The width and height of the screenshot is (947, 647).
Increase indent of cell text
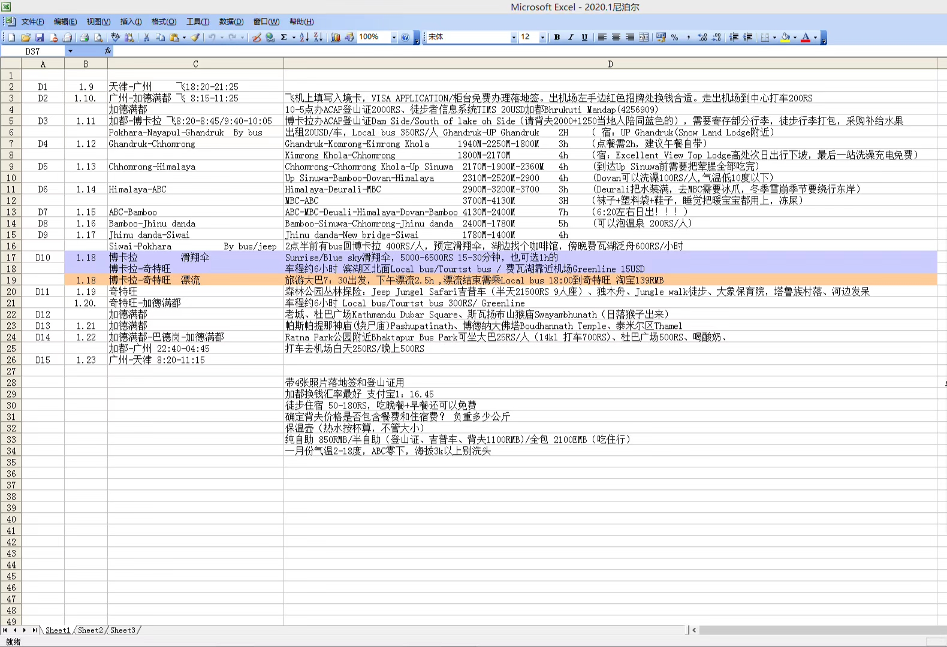click(x=747, y=37)
